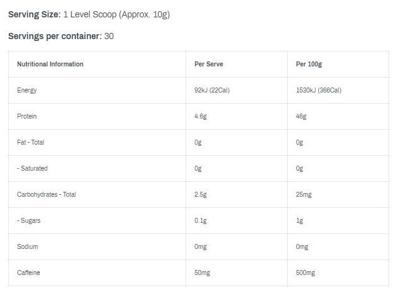This screenshot has height=293, width=396.
Task: Click the Sodium row label
Action: point(27,246)
